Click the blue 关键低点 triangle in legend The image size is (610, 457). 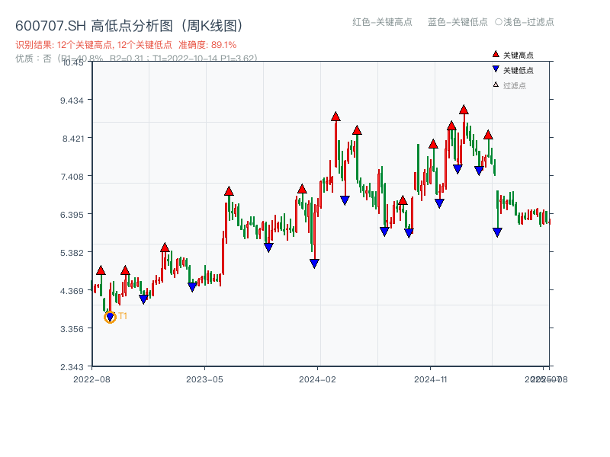[496, 70]
